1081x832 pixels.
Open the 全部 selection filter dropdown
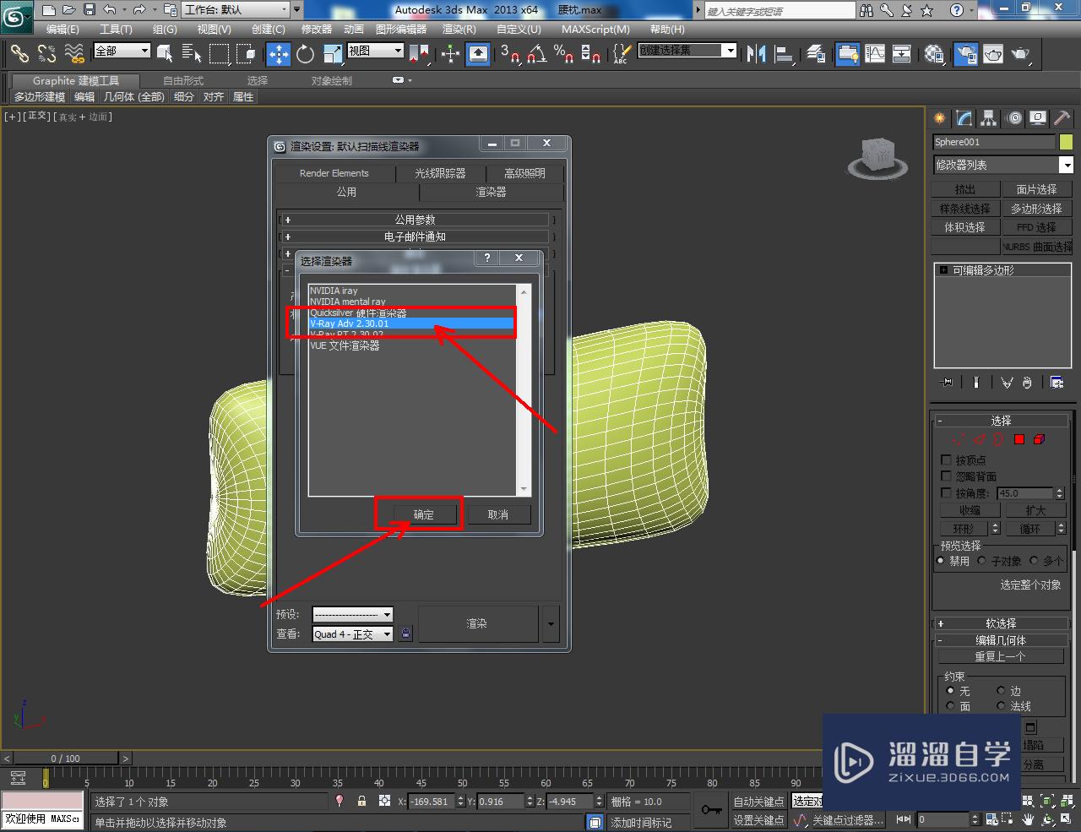[122, 51]
